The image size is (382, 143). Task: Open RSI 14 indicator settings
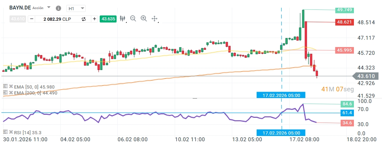point(6,132)
